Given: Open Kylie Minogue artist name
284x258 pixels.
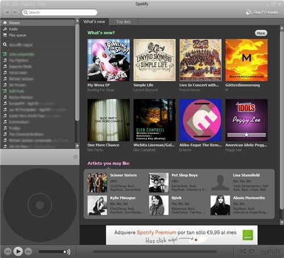Looking at the screenshot, I should (123, 198).
